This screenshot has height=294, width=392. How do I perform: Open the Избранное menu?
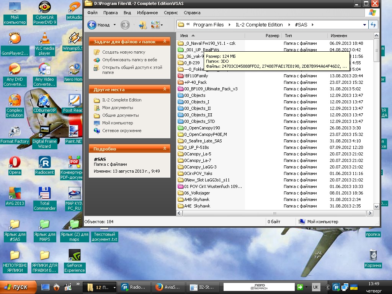coord(147,13)
